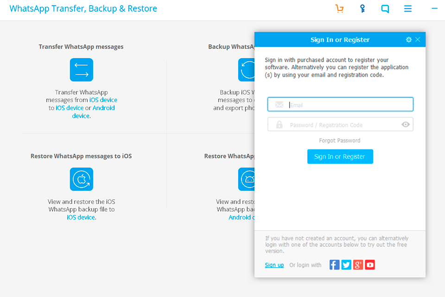Click inside the Email input field

pyautogui.click(x=340, y=104)
